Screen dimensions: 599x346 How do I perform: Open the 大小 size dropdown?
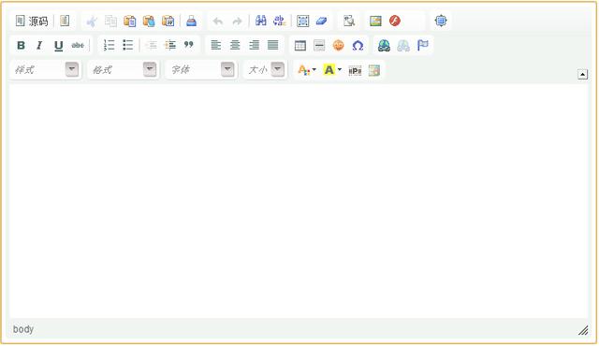(x=266, y=70)
